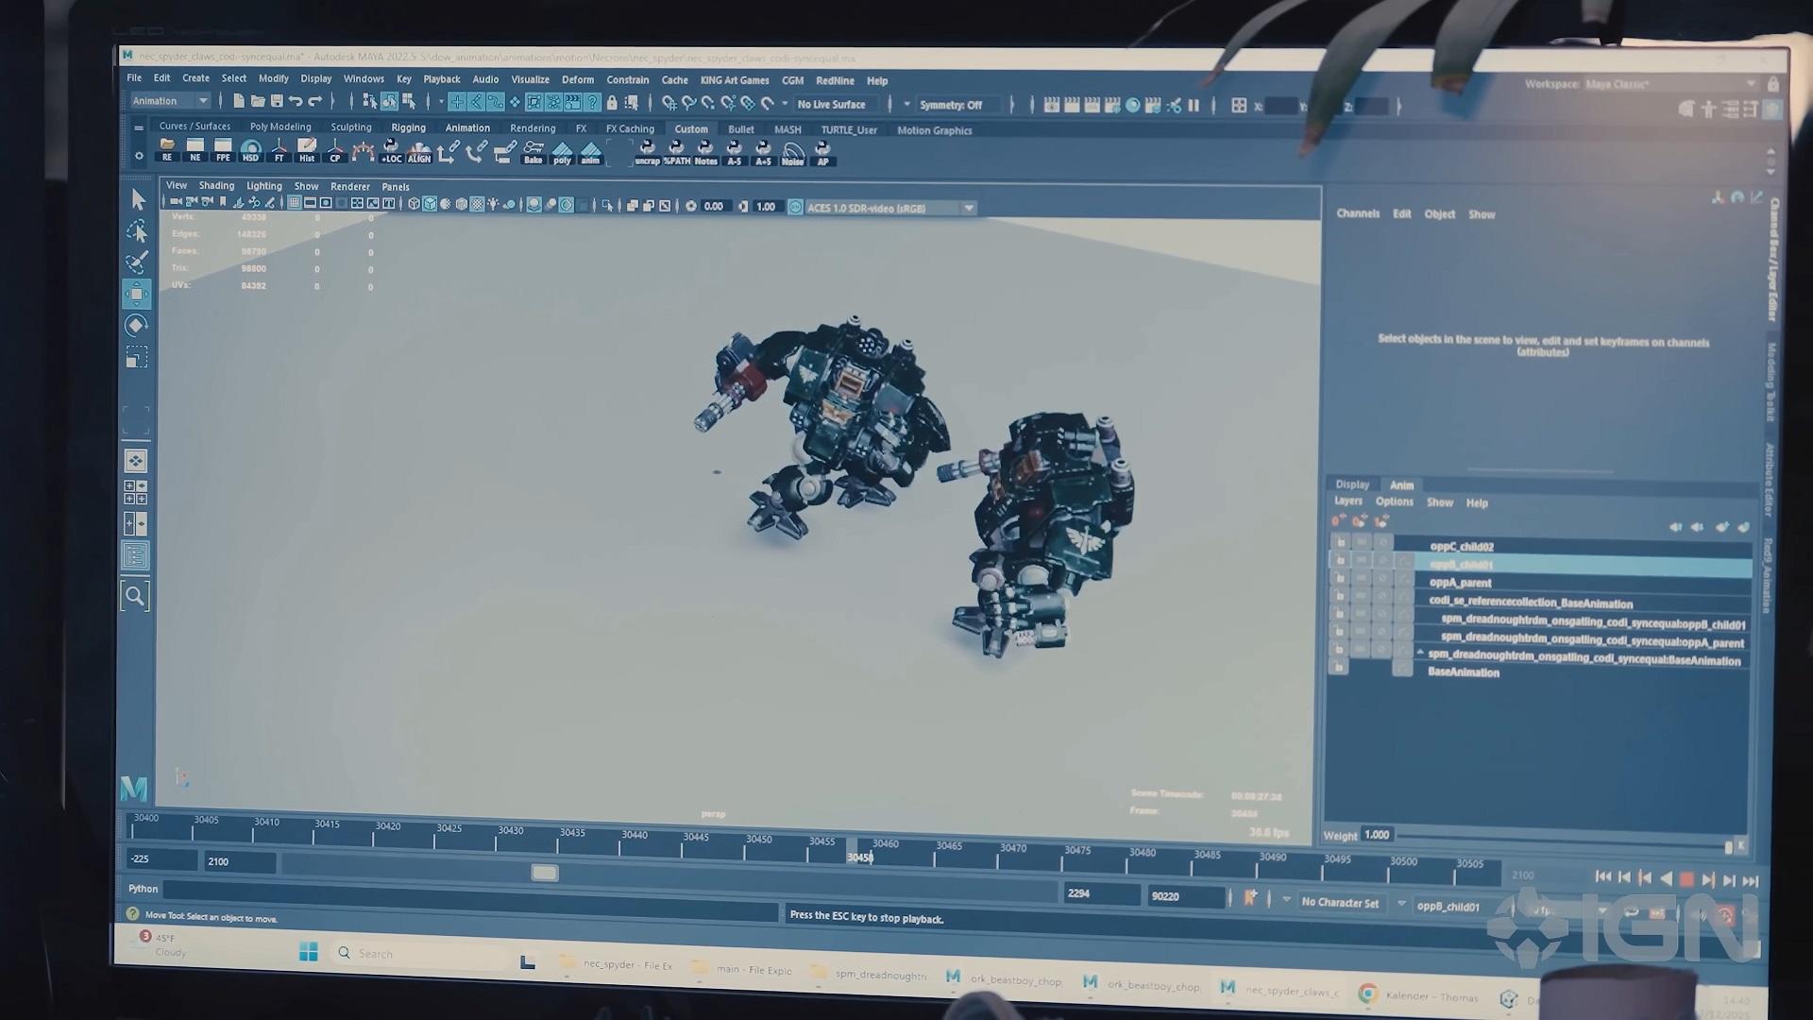Open the ACES color view transform dropdown
Image resolution: width=1813 pixels, height=1020 pixels.
pos(968,208)
